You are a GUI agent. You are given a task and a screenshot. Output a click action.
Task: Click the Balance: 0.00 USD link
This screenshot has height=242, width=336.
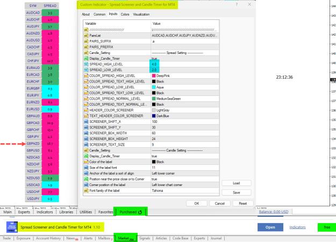[274, 212]
